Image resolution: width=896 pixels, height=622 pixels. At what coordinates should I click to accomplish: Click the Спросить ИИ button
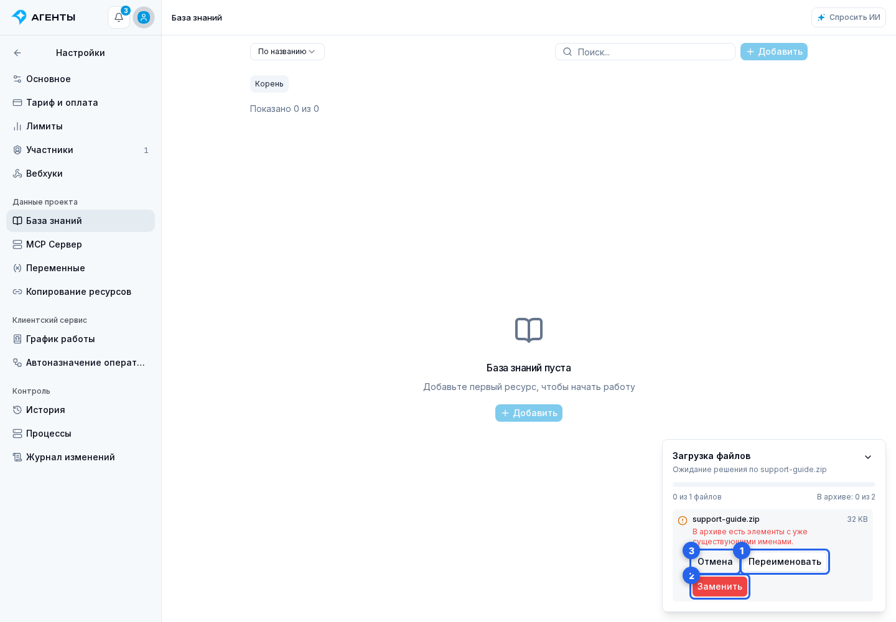pos(849,17)
